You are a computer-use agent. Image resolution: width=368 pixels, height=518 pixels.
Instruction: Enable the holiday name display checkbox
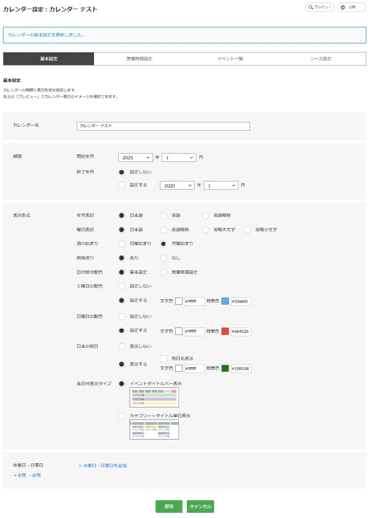163,359
